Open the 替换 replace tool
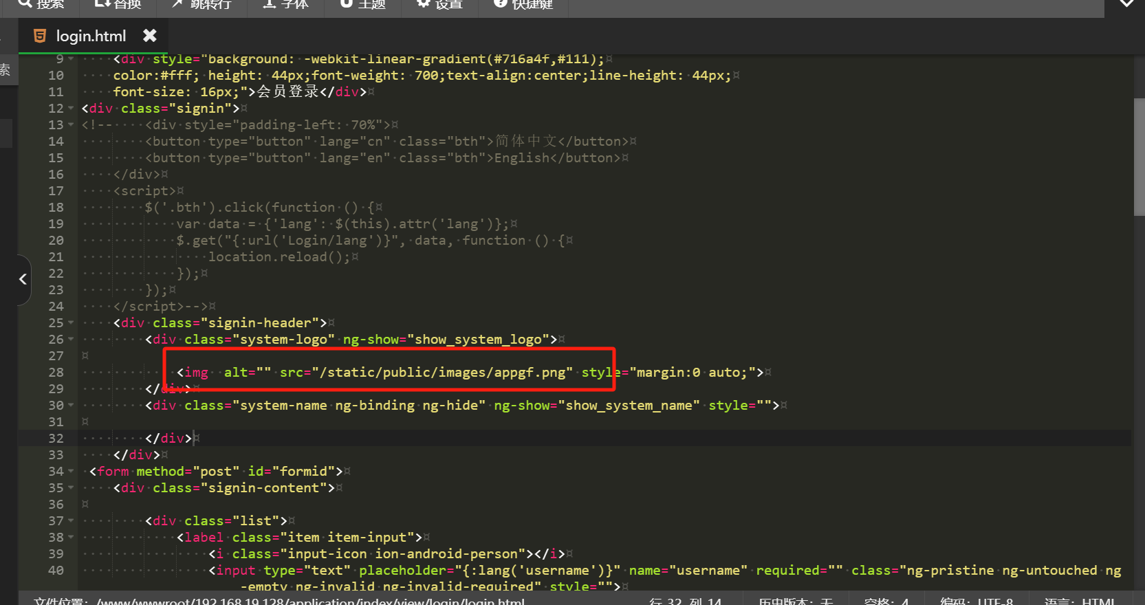The height and width of the screenshot is (605, 1145). coord(118,4)
